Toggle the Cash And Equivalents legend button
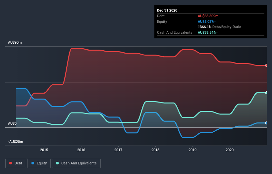The image size is (272, 174). (76, 163)
